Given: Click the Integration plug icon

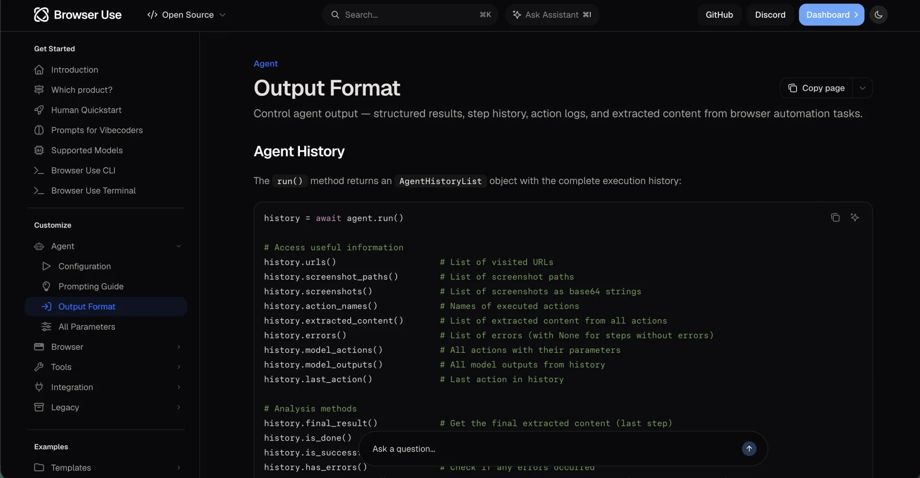Looking at the screenshot, I should [39, 387].
